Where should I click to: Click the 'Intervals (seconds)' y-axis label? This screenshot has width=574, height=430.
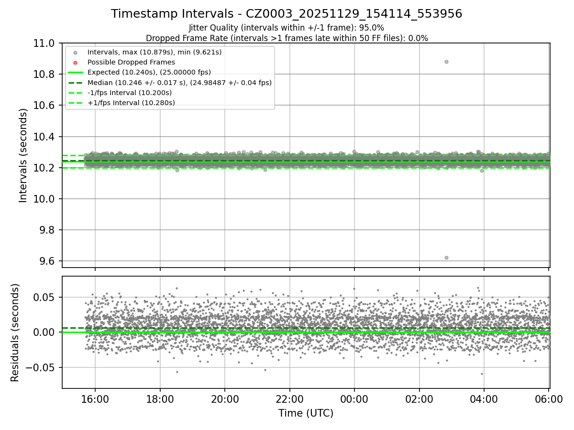[23, 155]
